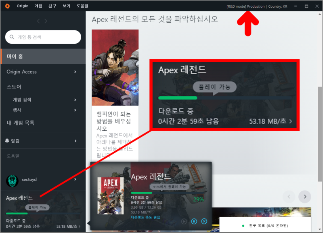323x233 pixels.
Task: Open the 친구 목록 chat bar
Action: point(265,225)
